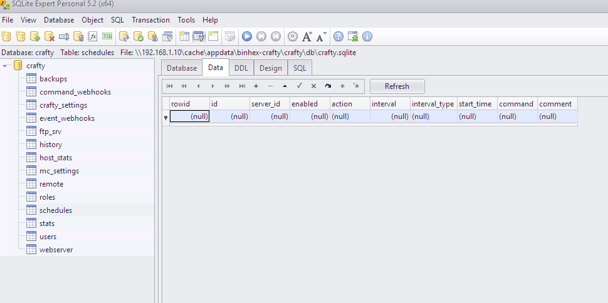Post edit with the checkmark navigator button
The image size is (608, 303).
300,86
